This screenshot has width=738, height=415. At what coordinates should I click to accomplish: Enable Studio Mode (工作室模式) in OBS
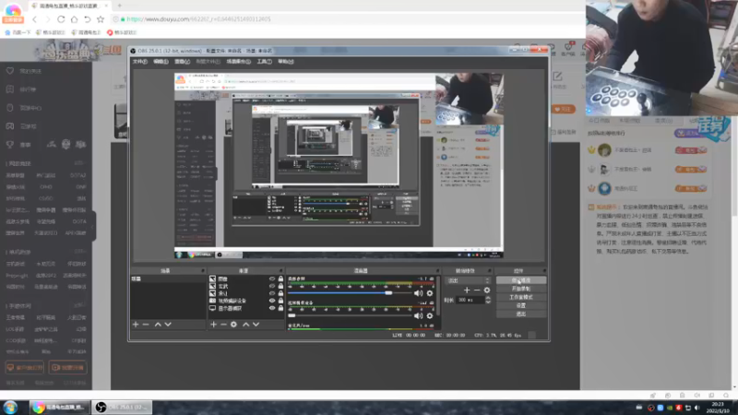pyautogui.click(x=521, y=297)
